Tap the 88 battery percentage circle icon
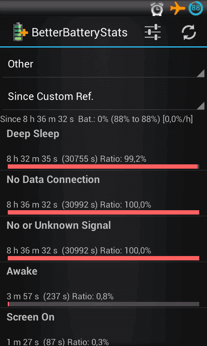This screenshot has height=346, width=207. click(195, 9)
